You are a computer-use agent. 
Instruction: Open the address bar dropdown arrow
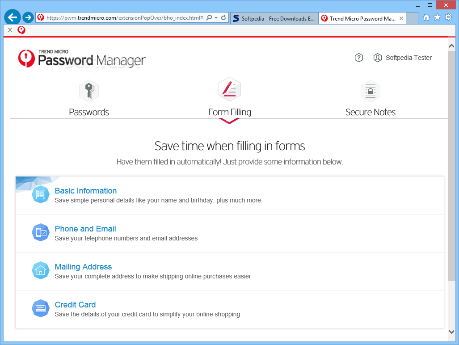click(216, 18)
